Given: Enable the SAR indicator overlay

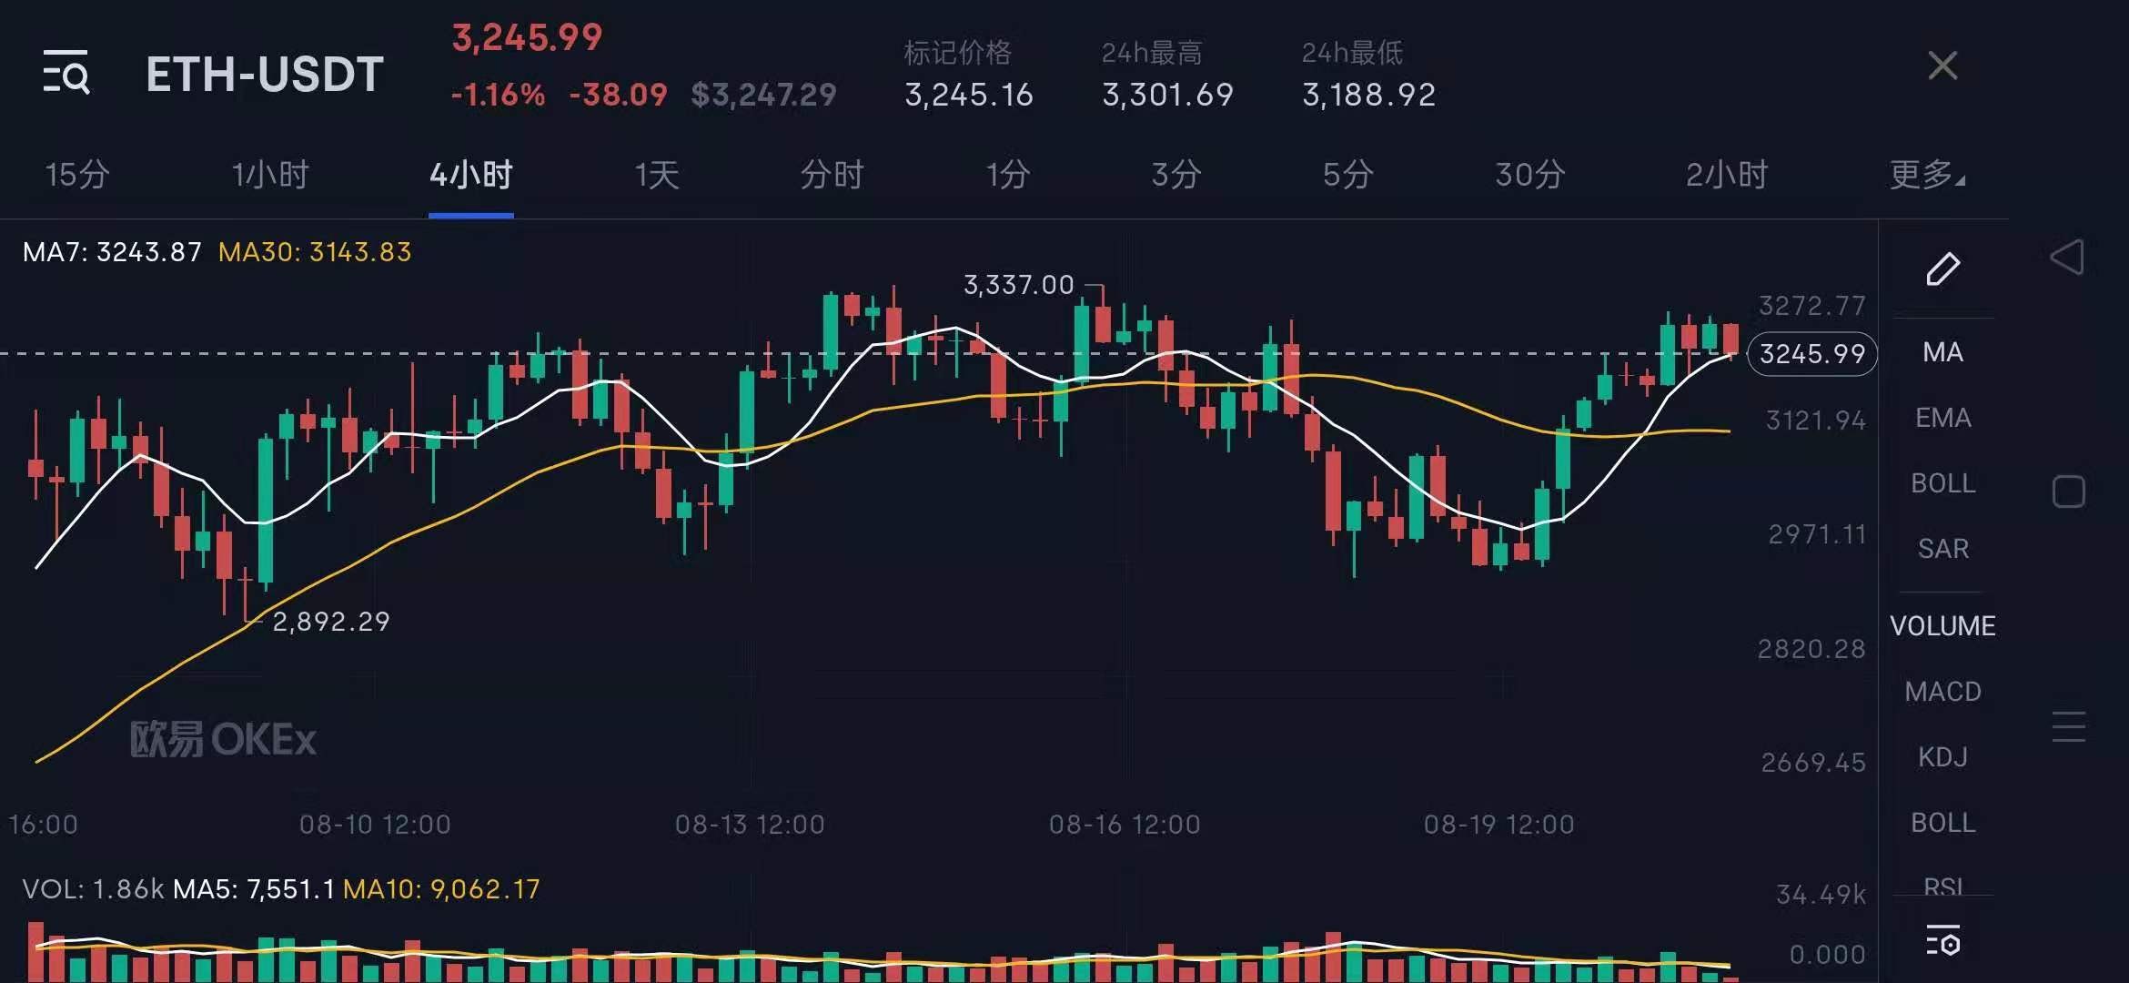Looking at the screenshot, I should [1942, 549].
